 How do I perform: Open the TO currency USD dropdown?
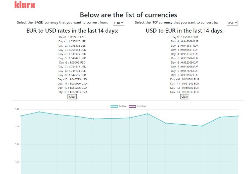click(232, 23)
